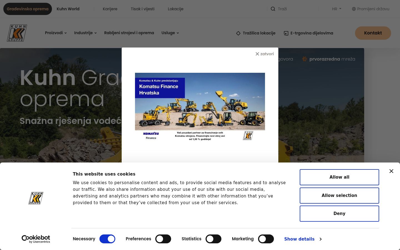Expand the Industrije dropdown menu
This screenshot has width=400, height=250.
85,33
